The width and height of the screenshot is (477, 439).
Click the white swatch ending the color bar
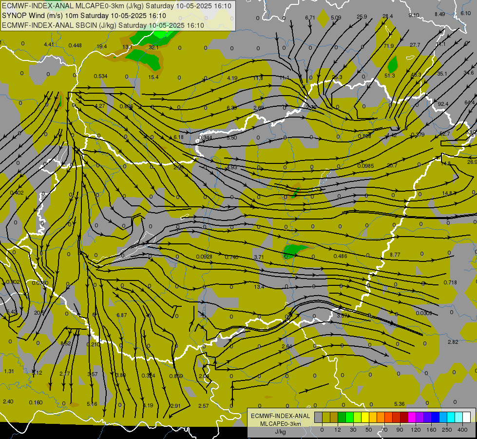click(x=466, y=417)
